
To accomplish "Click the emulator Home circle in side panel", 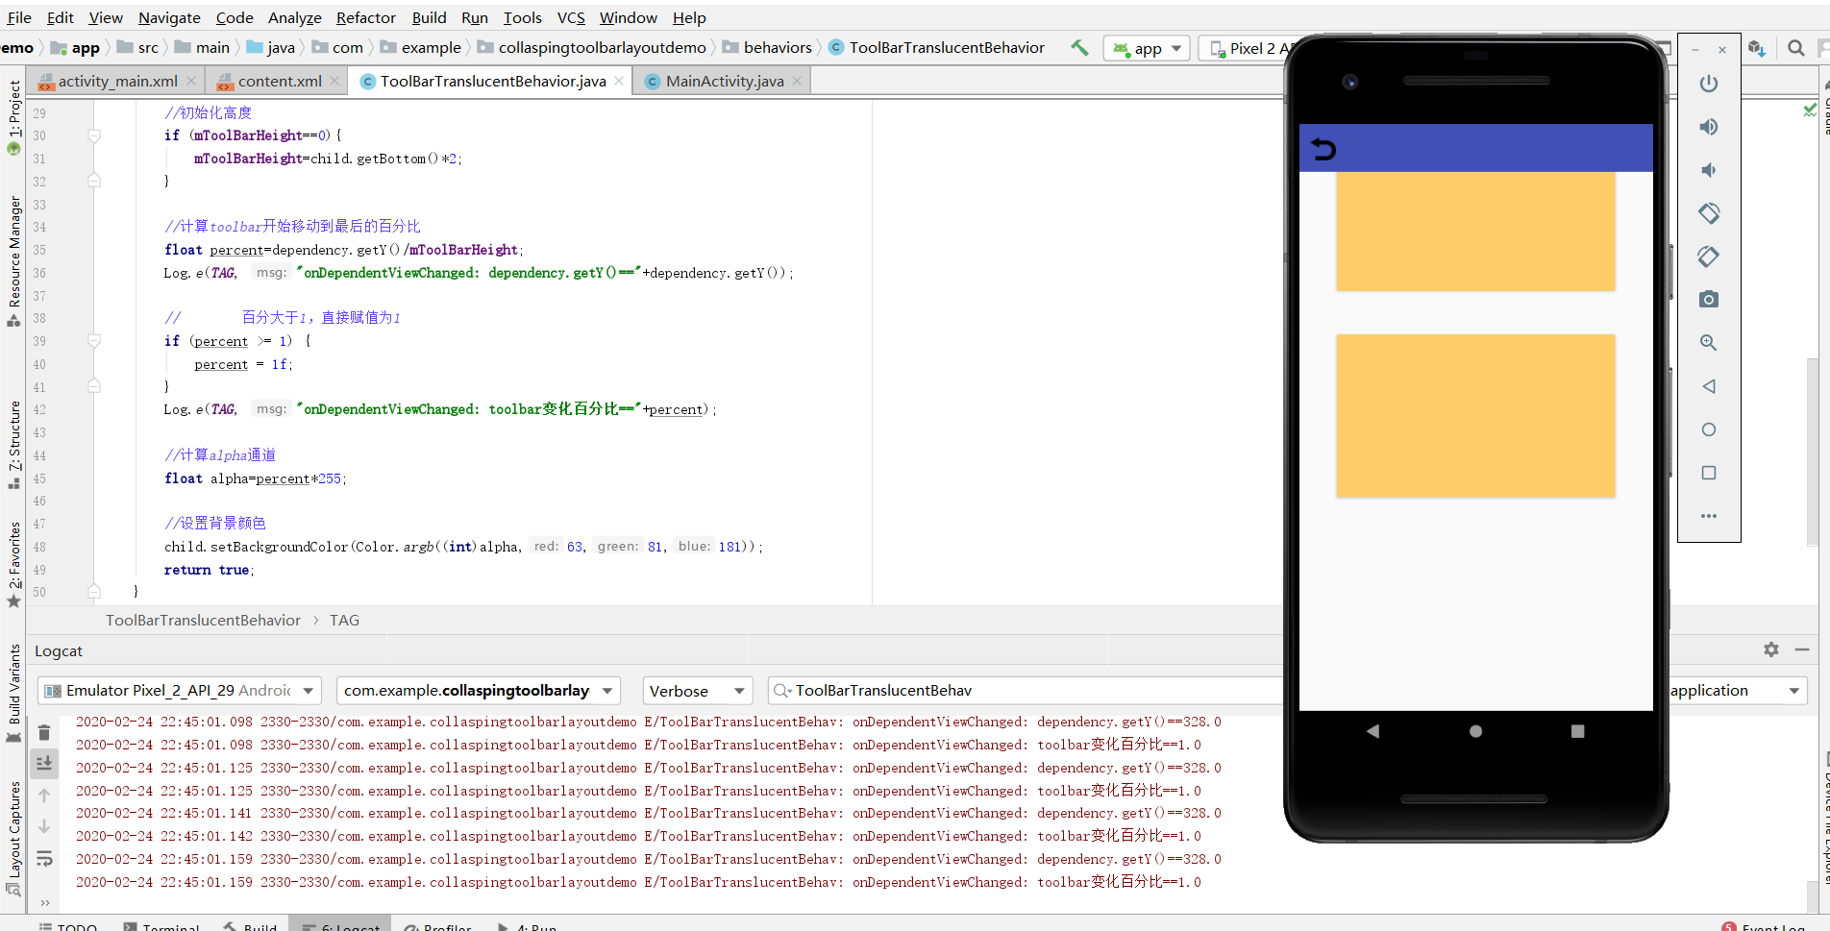I will [x=1708, y=429].
